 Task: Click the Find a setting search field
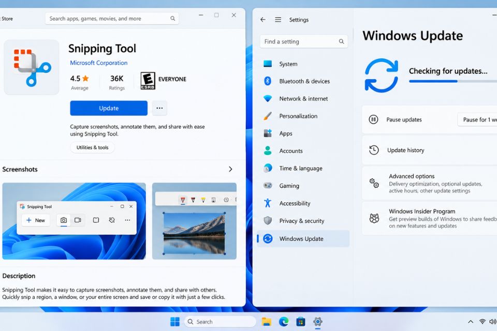coord(304,41)
